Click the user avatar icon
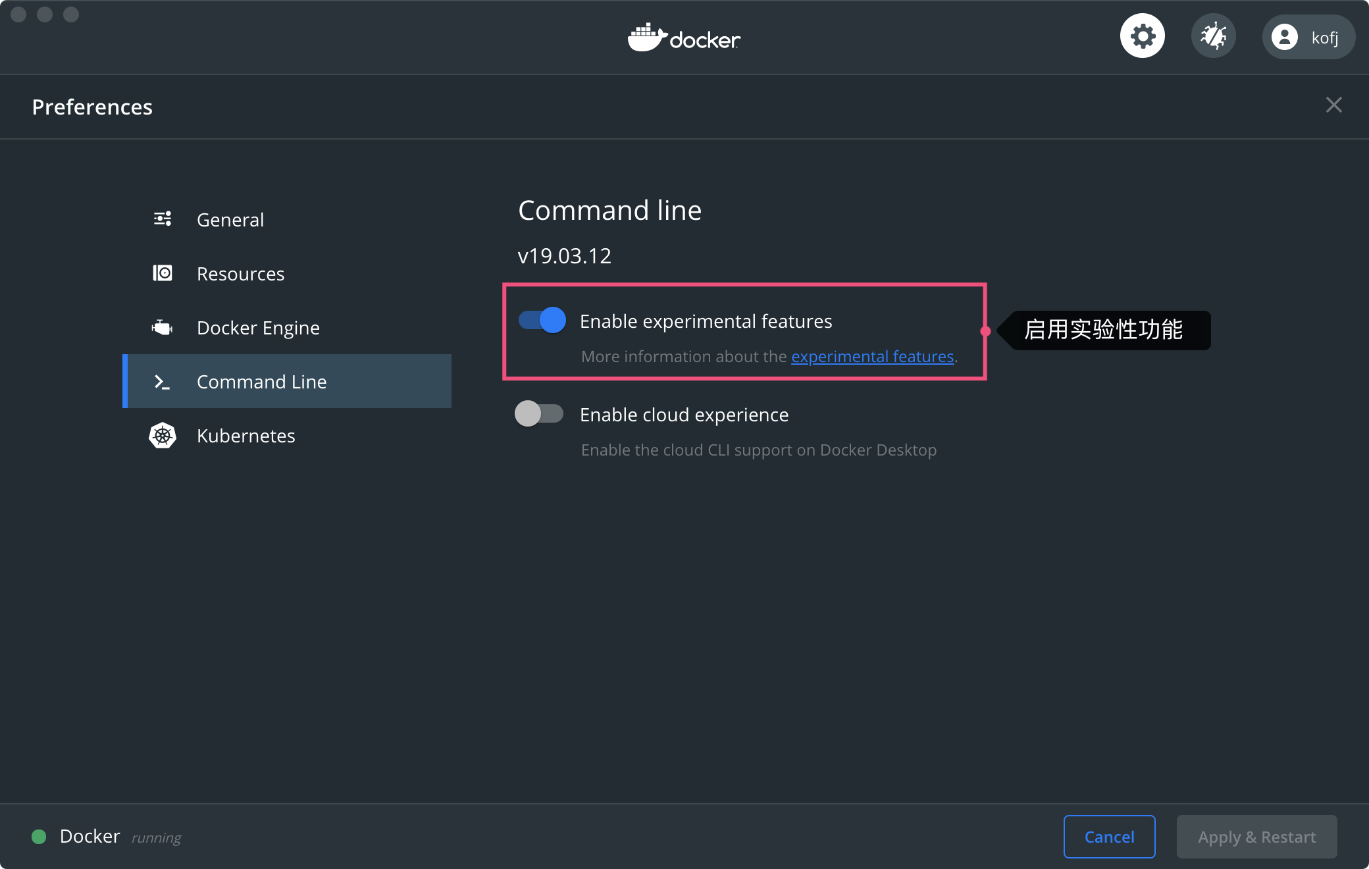The height and width of the screenshot is (869, 1369). [1284, 37]
